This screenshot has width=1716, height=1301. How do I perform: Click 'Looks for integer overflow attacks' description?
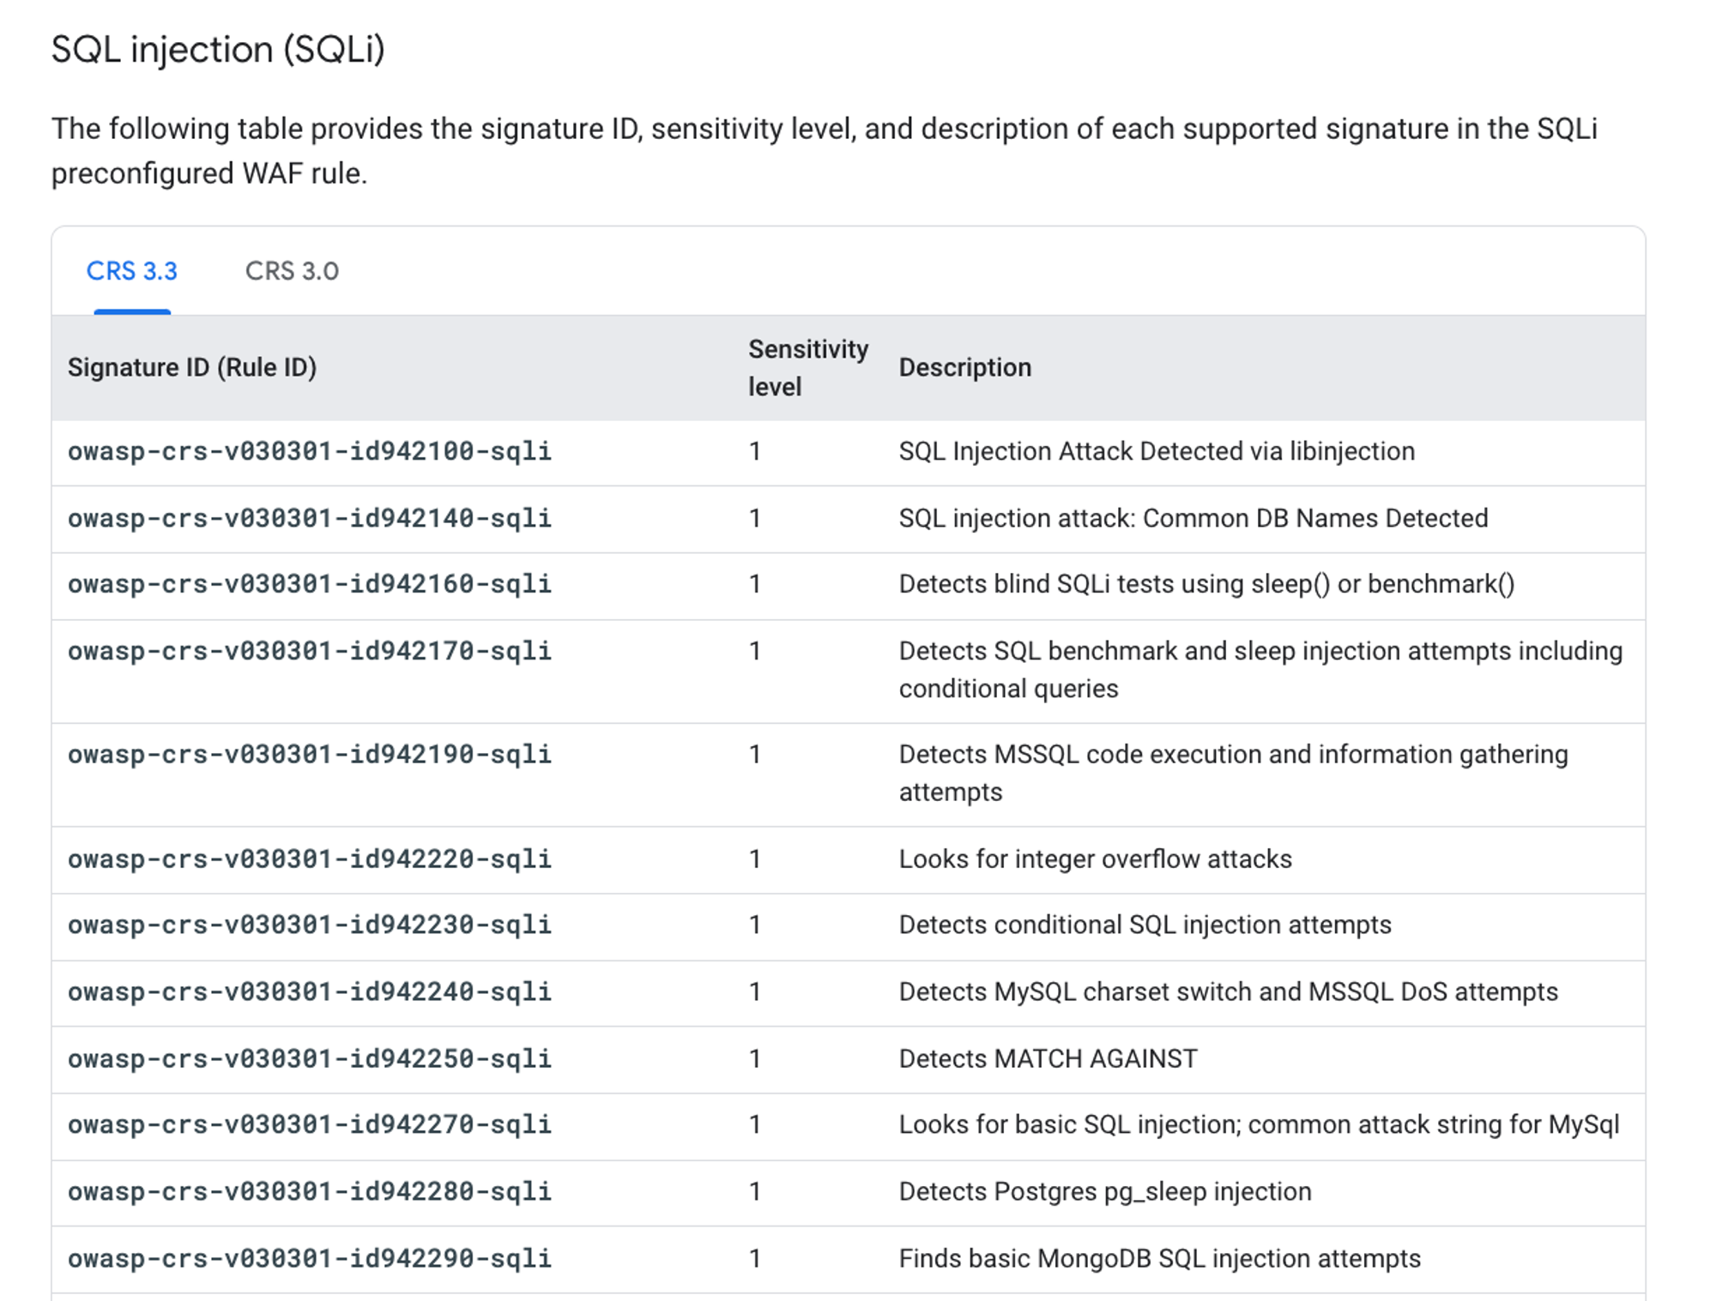click(1096, 858)
